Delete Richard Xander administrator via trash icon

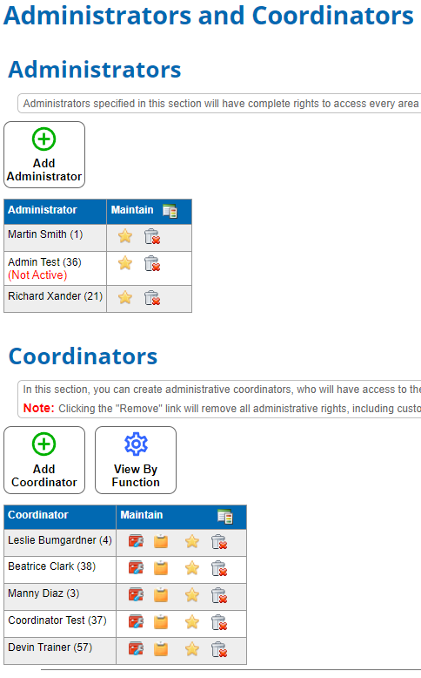(152, 298)
